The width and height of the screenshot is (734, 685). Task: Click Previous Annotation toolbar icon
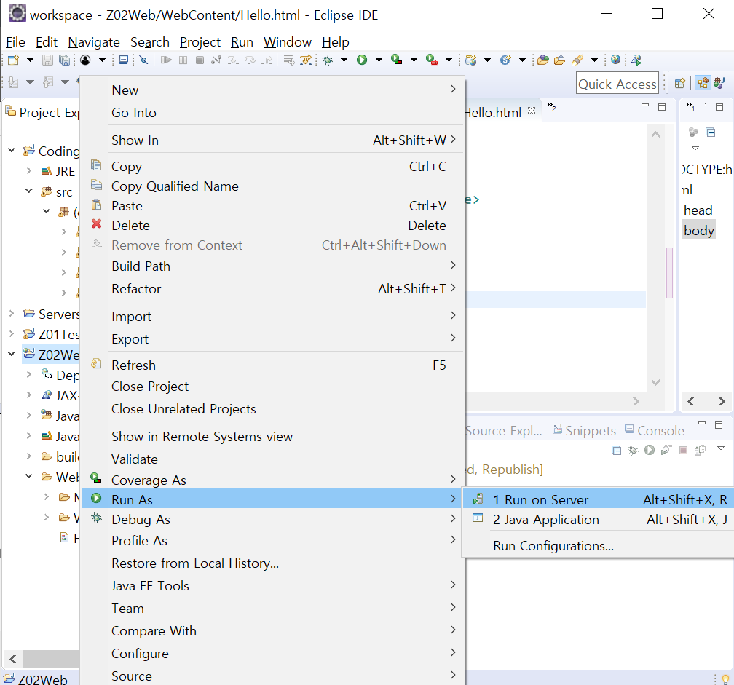[x=47, y=82]
